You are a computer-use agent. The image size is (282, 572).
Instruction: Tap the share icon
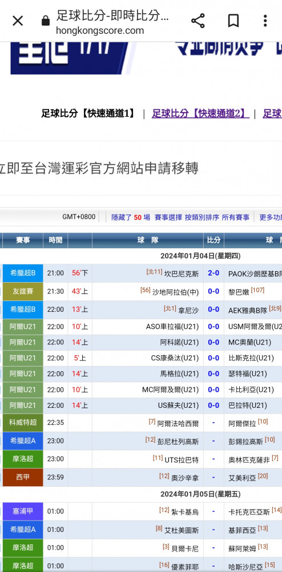pos(198,21)
